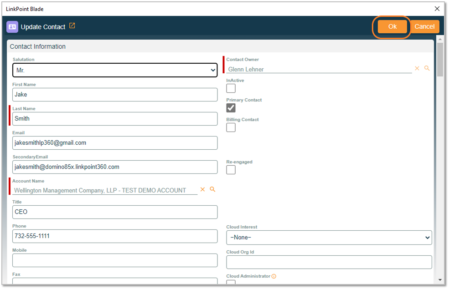Tick the InActive checkbox
The height and width of the screenshot is (289, 449).
tap(231, 88)
